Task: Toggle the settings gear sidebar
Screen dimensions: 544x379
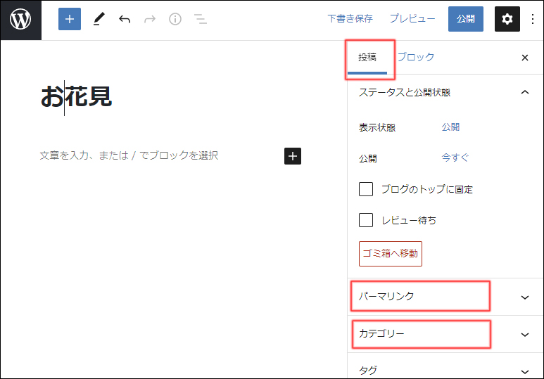Action: 507,19
